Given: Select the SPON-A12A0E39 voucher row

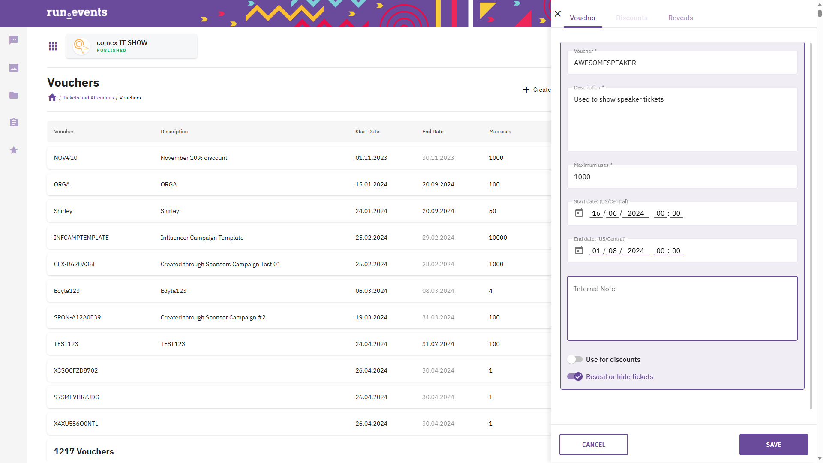Looking at the screenshot, I should coord(299,317).
